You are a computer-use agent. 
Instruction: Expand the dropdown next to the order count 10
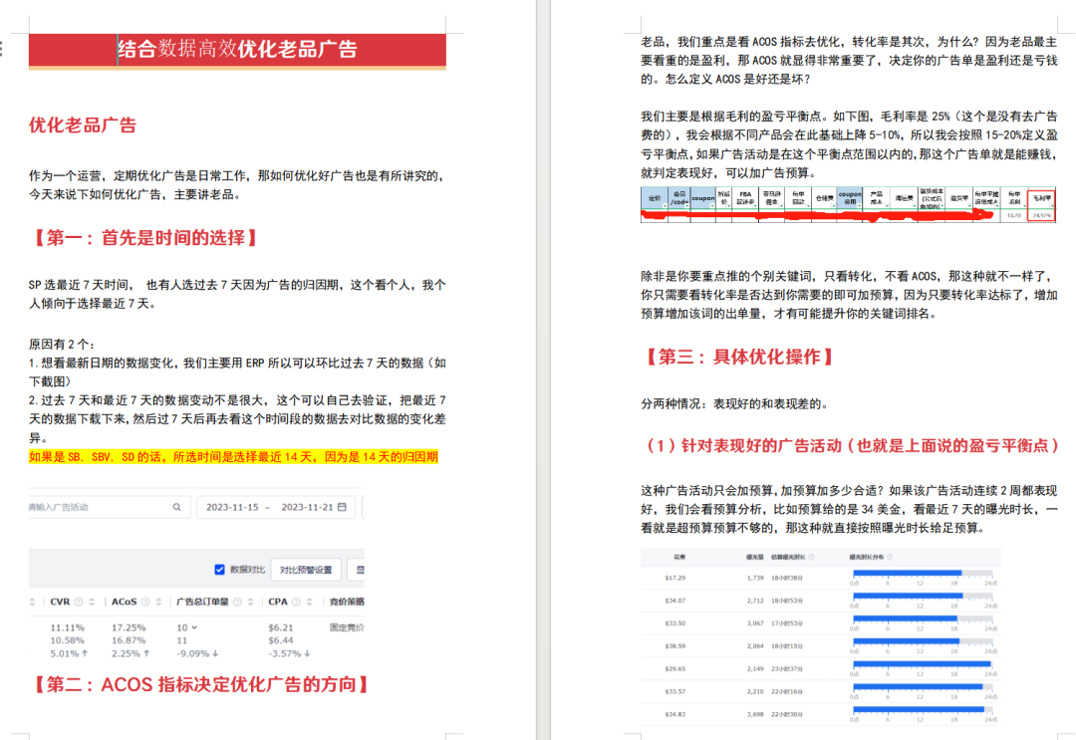195,627
